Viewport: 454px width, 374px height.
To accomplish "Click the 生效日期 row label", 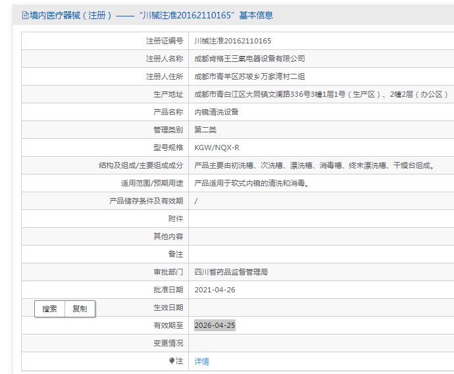I will (x=168, y=307).
